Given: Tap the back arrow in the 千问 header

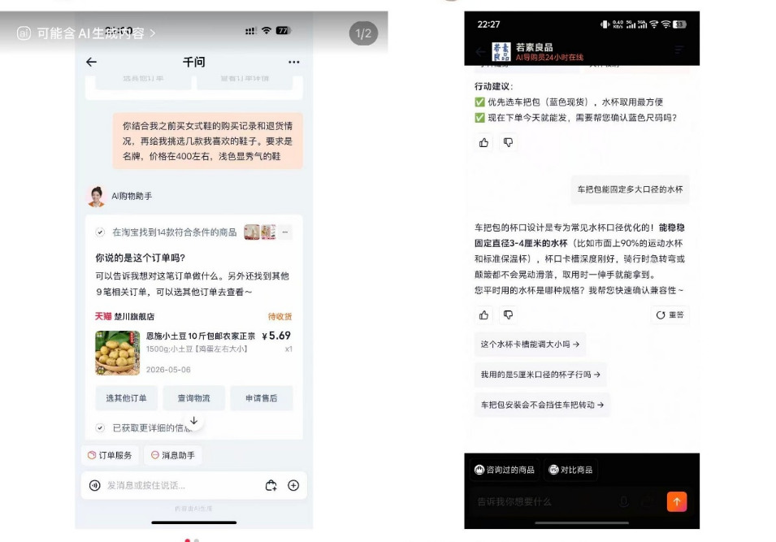Looking at the screenshot, I should click(x=91, y=62).
